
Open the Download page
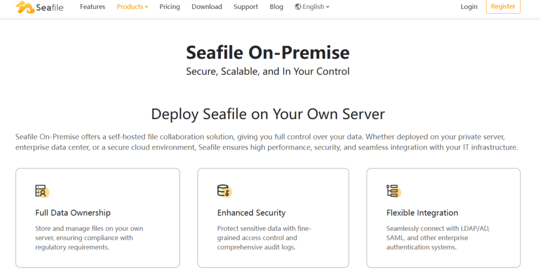tap(207, 6)
